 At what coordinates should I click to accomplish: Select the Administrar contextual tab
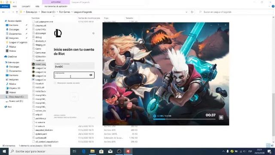pos(56,2)
